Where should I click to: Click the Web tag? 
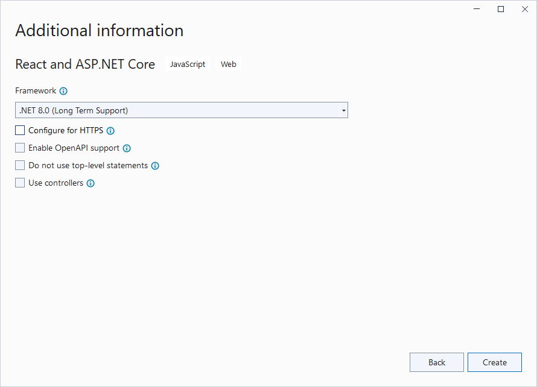pos(229,64)
